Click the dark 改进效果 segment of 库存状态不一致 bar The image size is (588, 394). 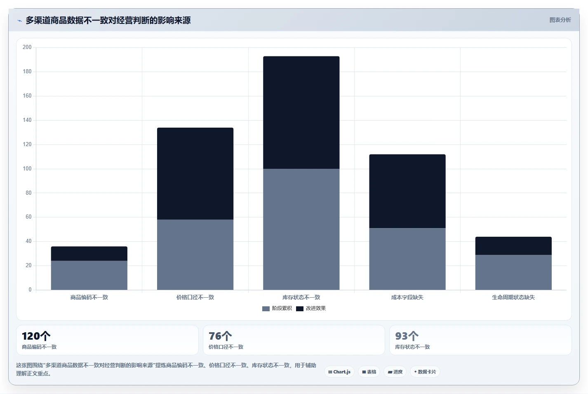(x=301, y=112)
